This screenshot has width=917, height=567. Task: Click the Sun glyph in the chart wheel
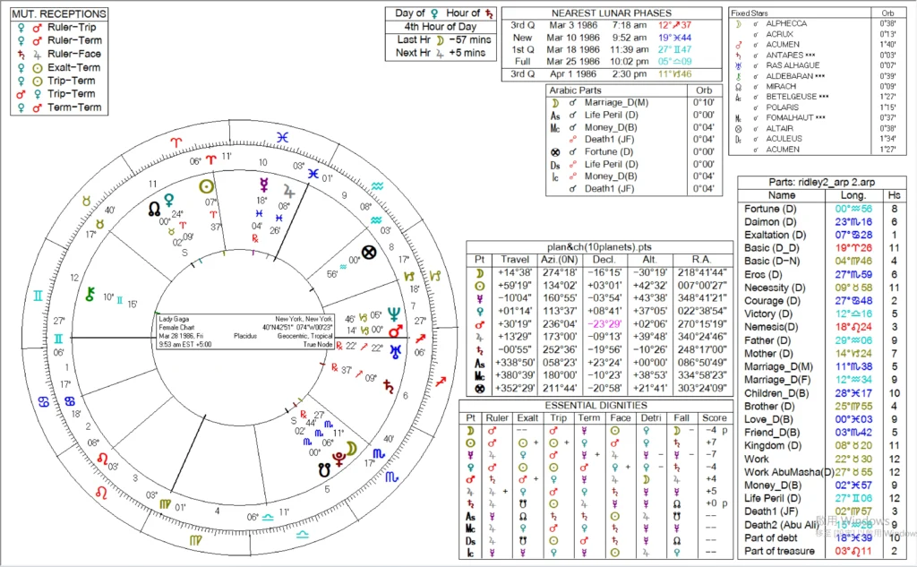pyautogui.click(x=207, y=186)
